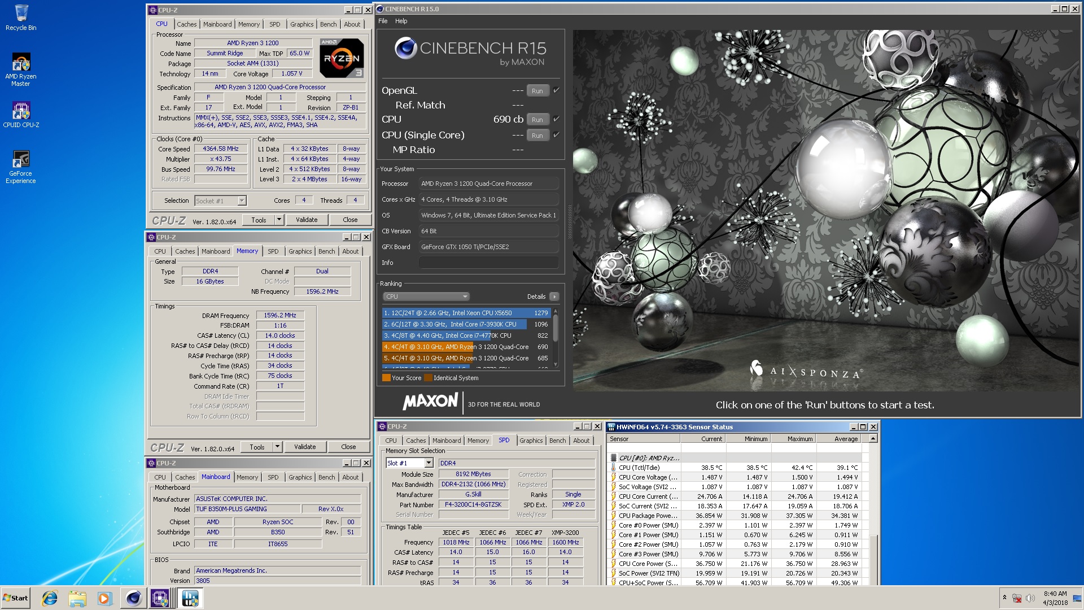Click the CPU Package Power lightning icon
Screen dimensions: 1084x610
(613, 516)
